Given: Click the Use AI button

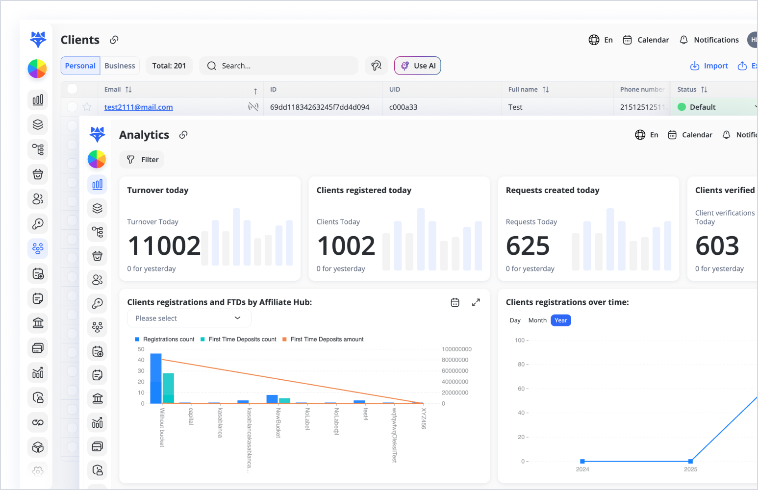Looking at the screenshot, I should point(417,66).
